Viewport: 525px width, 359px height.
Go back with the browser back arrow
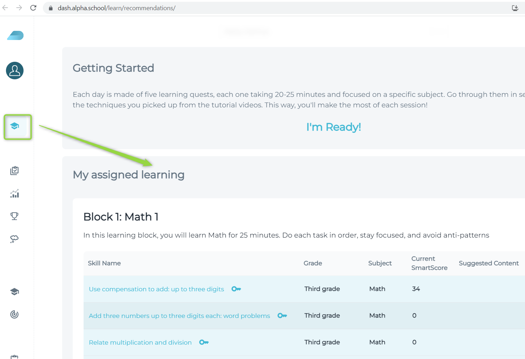(5, 8)
